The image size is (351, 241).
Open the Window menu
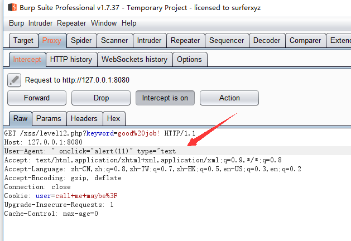(x=104, y=23)
